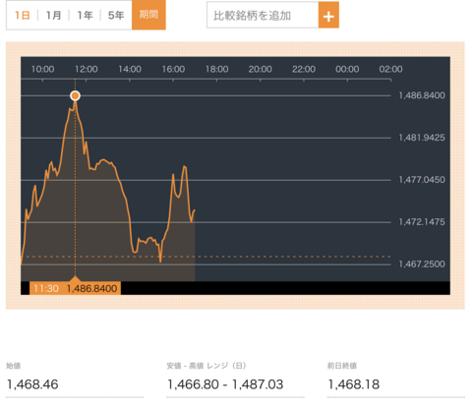This screenshot has width=472, height=408.
Task: Click the 1,467.2500 price axis label
Action: [422, 264]
